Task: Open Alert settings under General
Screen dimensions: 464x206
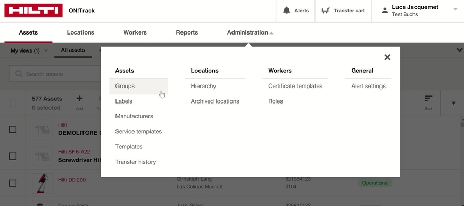Action: (x=368, y=86)
